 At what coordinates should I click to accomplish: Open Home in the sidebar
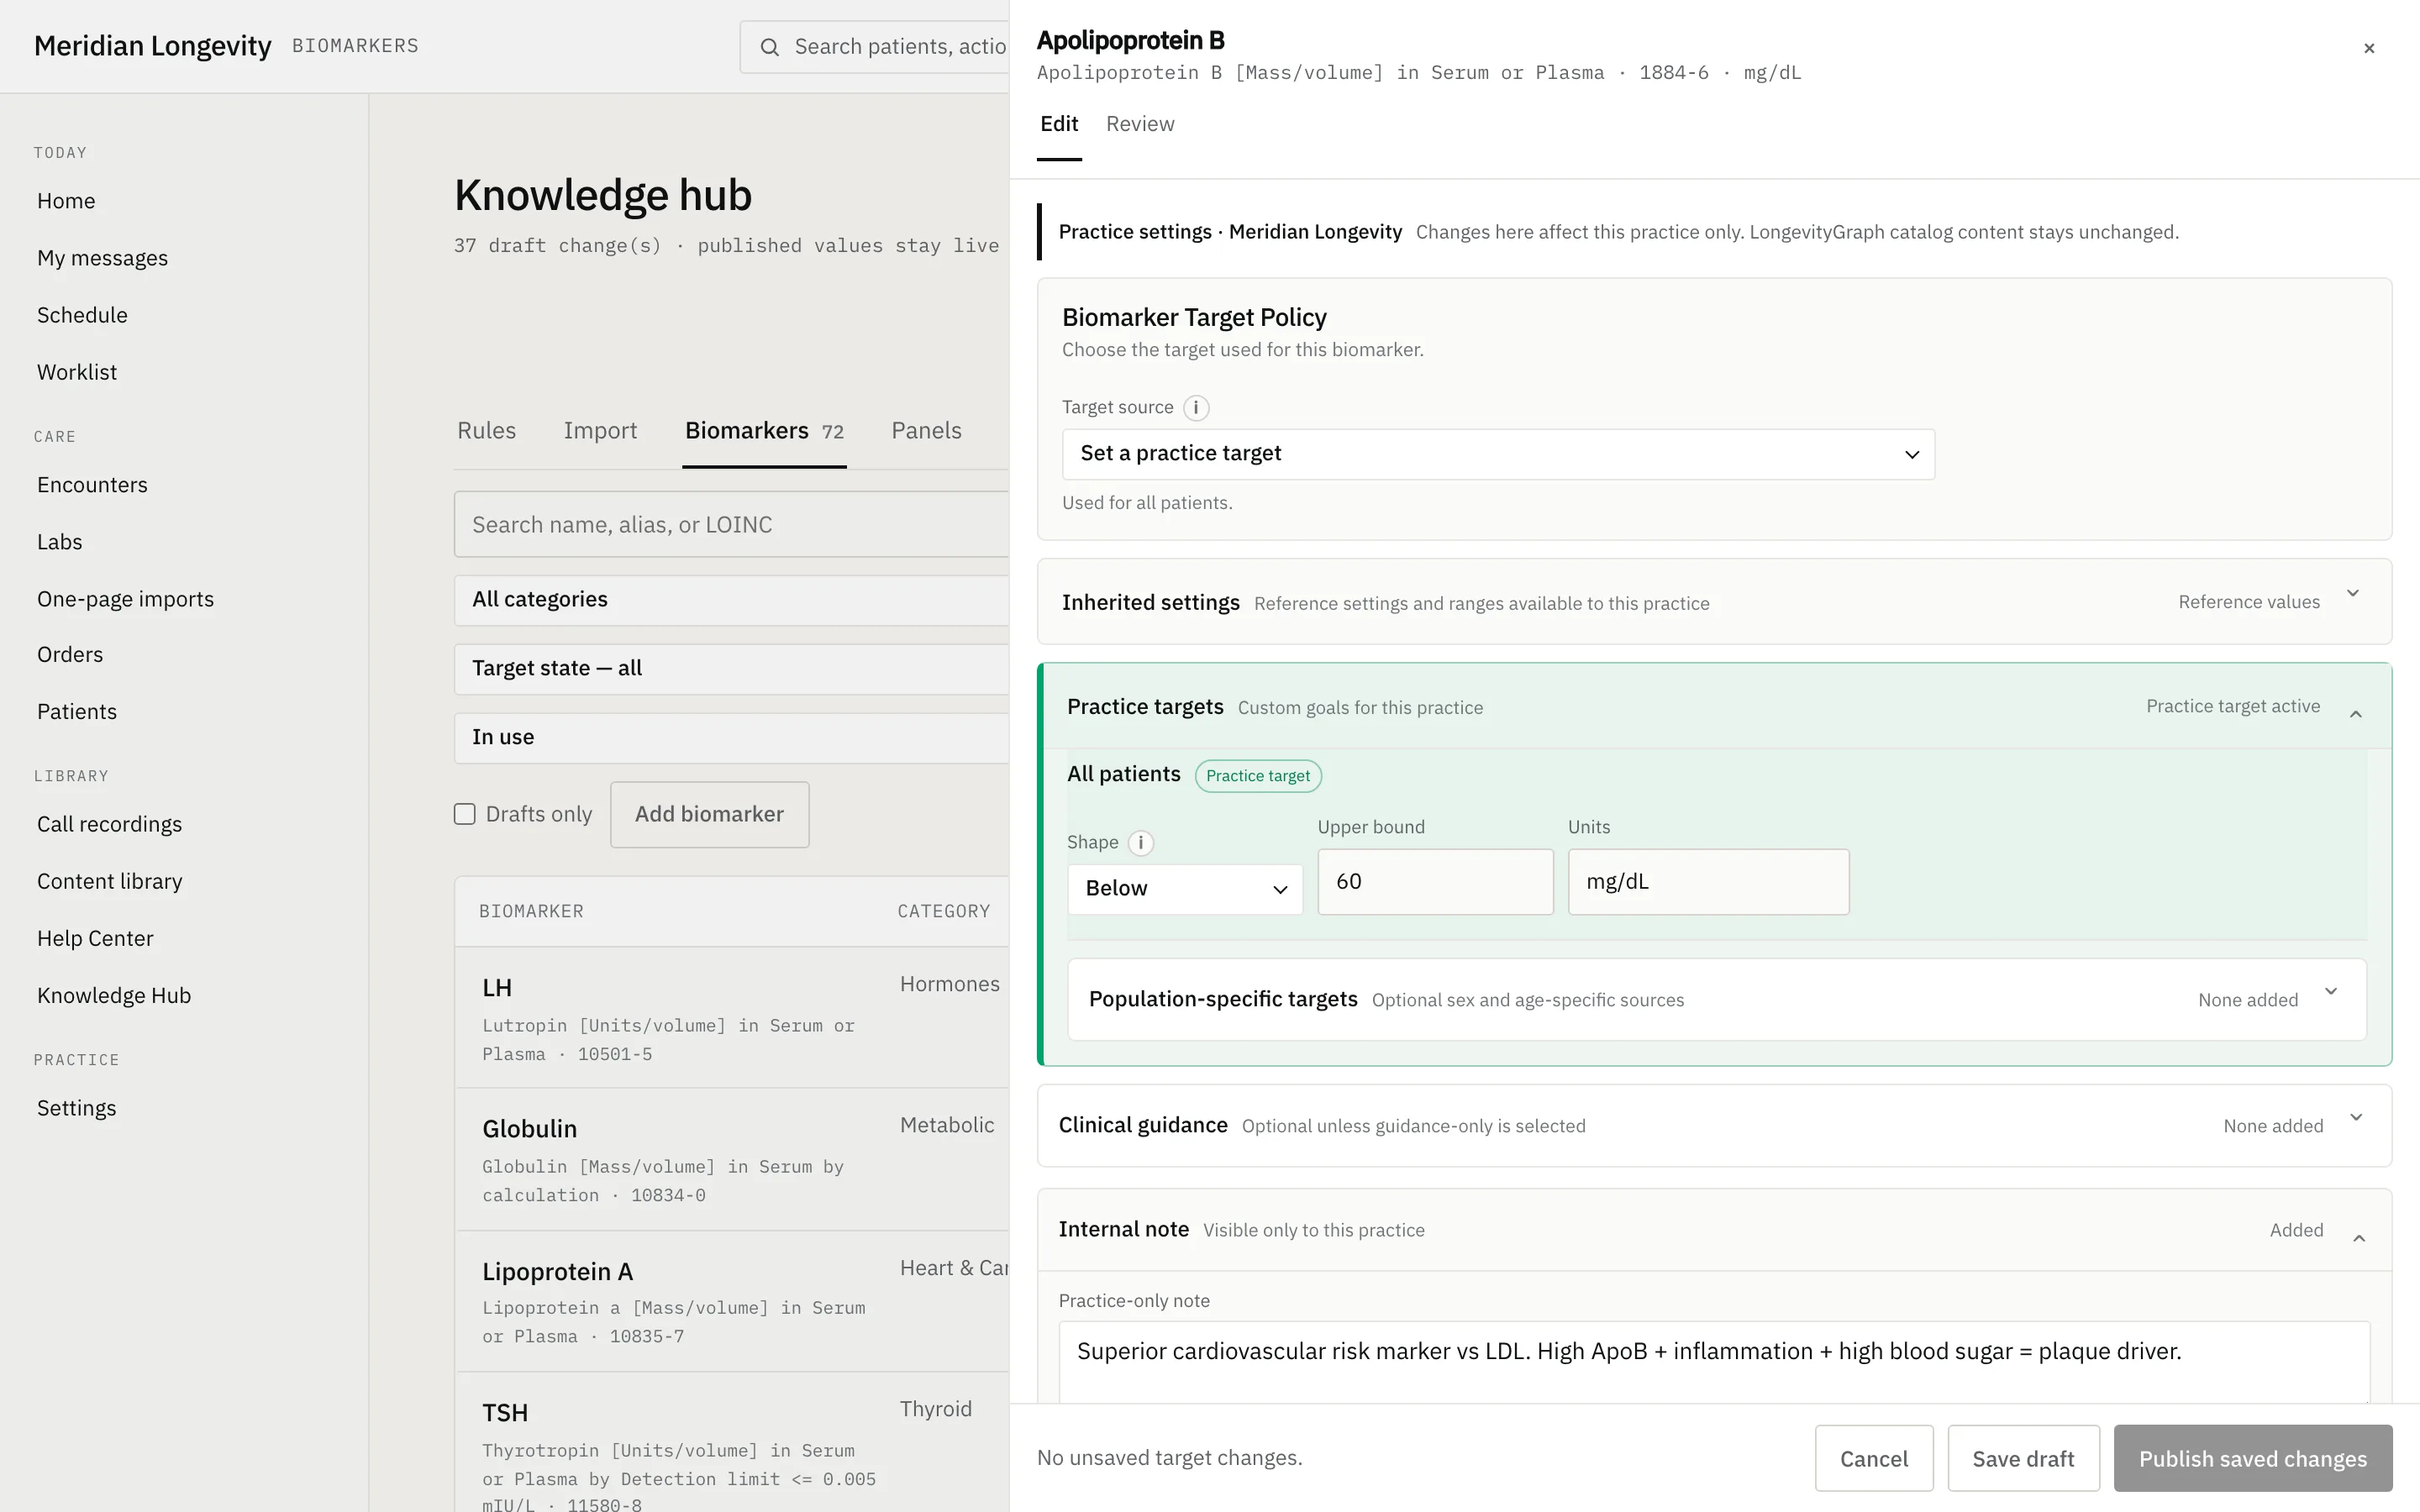click(66, 201)
